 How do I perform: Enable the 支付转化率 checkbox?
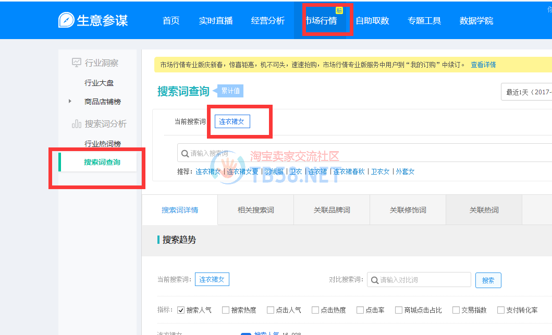pos(501,310)
